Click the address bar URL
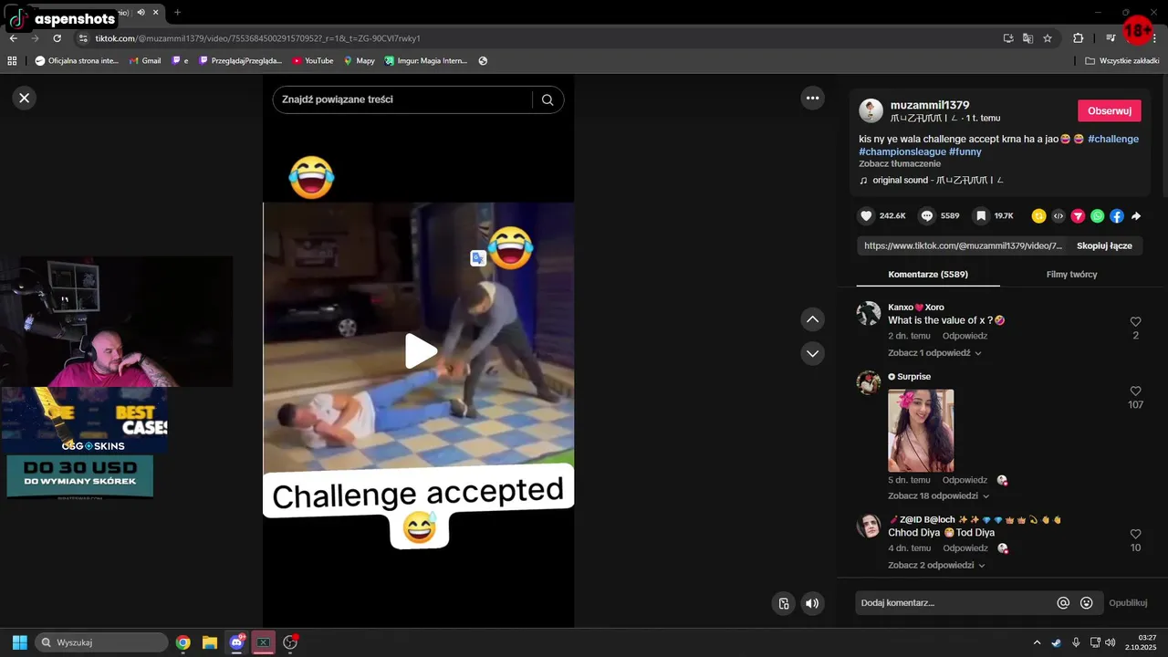Image resolution: width=1168 pixels, height=657 pixels. [x=257, y=38]
